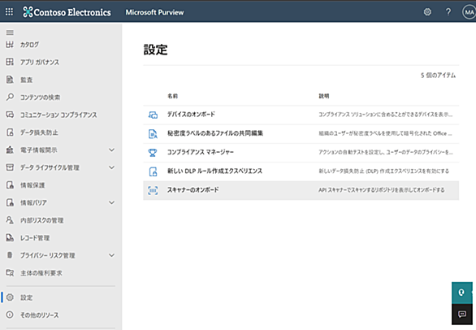Expand the 情報バリア chevron
Image resolution: width=476 pixels, height=330 pixels.
(x=112, y=202)
